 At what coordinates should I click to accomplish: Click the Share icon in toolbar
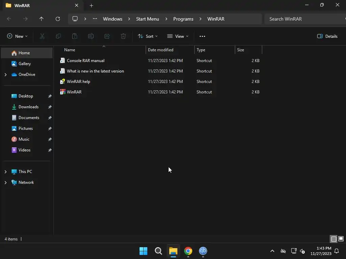click(x=107, y=36)
